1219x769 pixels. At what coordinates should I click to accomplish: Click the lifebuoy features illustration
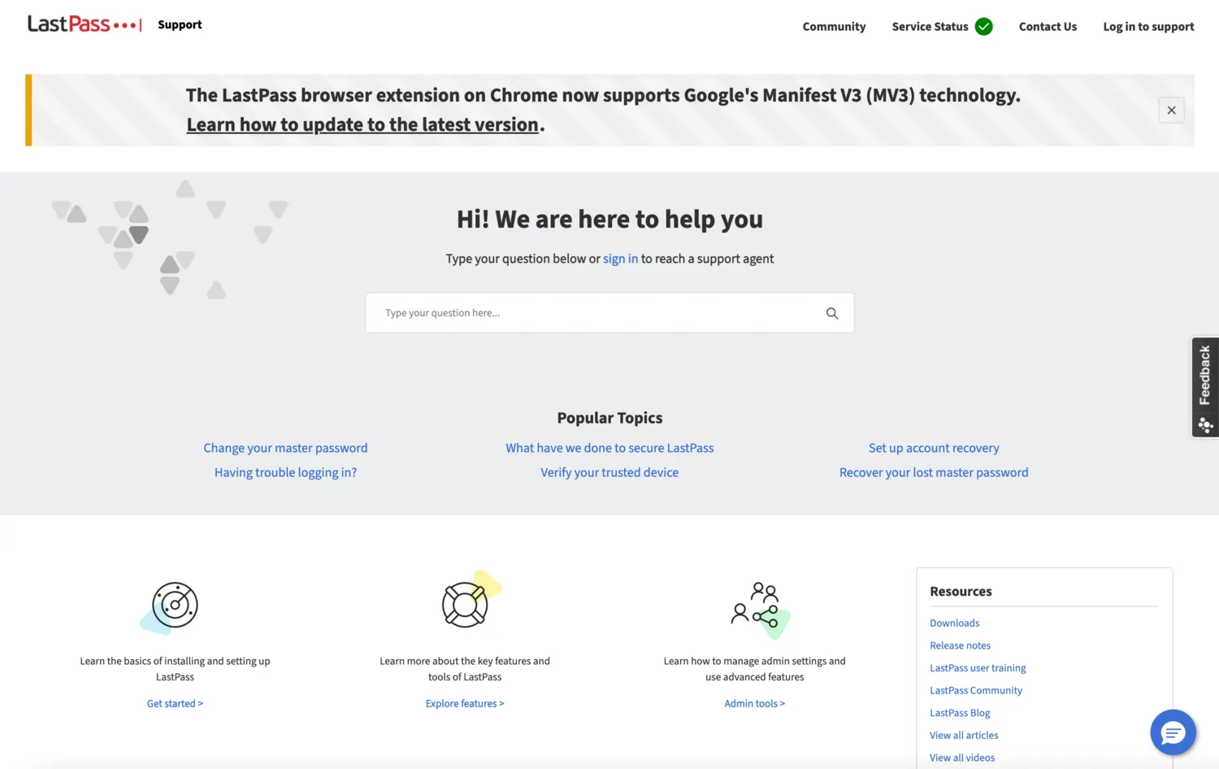point(471,599)
